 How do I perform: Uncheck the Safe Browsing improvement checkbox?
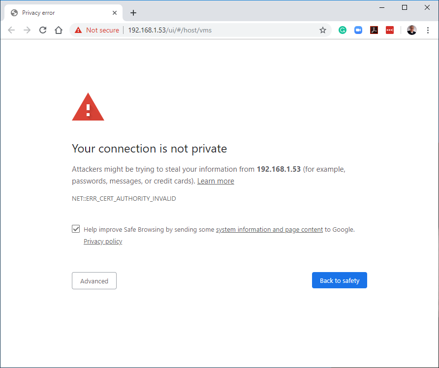tap(76, 229)
